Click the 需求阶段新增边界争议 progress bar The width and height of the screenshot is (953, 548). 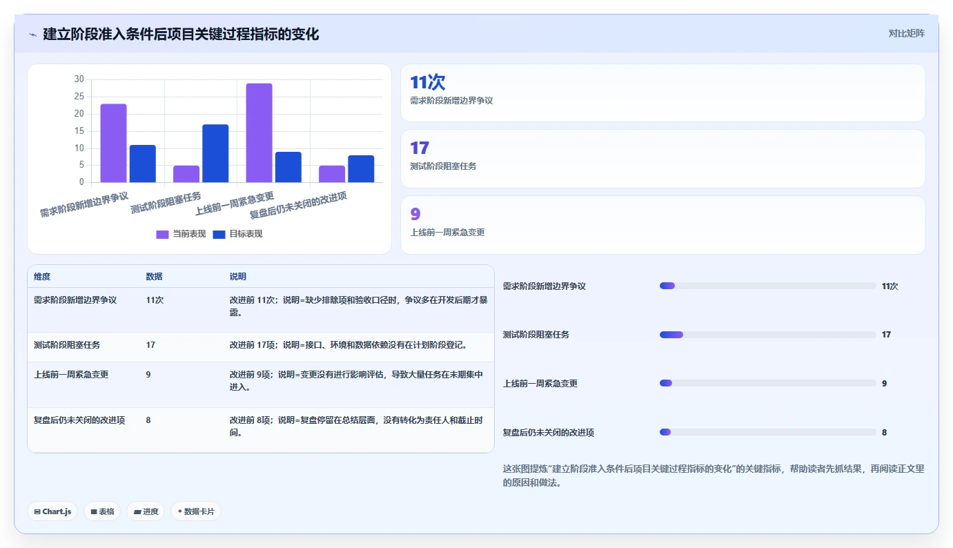click(767, 286)
